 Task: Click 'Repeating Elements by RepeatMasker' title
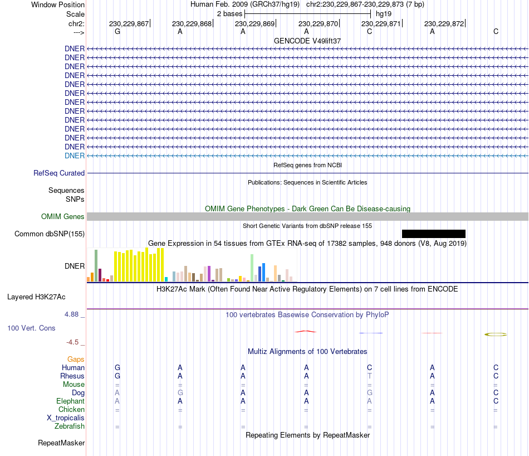point(308,435)
